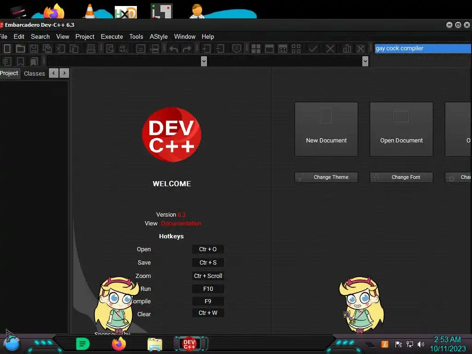Image resolution: width=472 pixels, height=354 pixels.
Task: Click the remove file from project icon
Action: coord(220,48)
